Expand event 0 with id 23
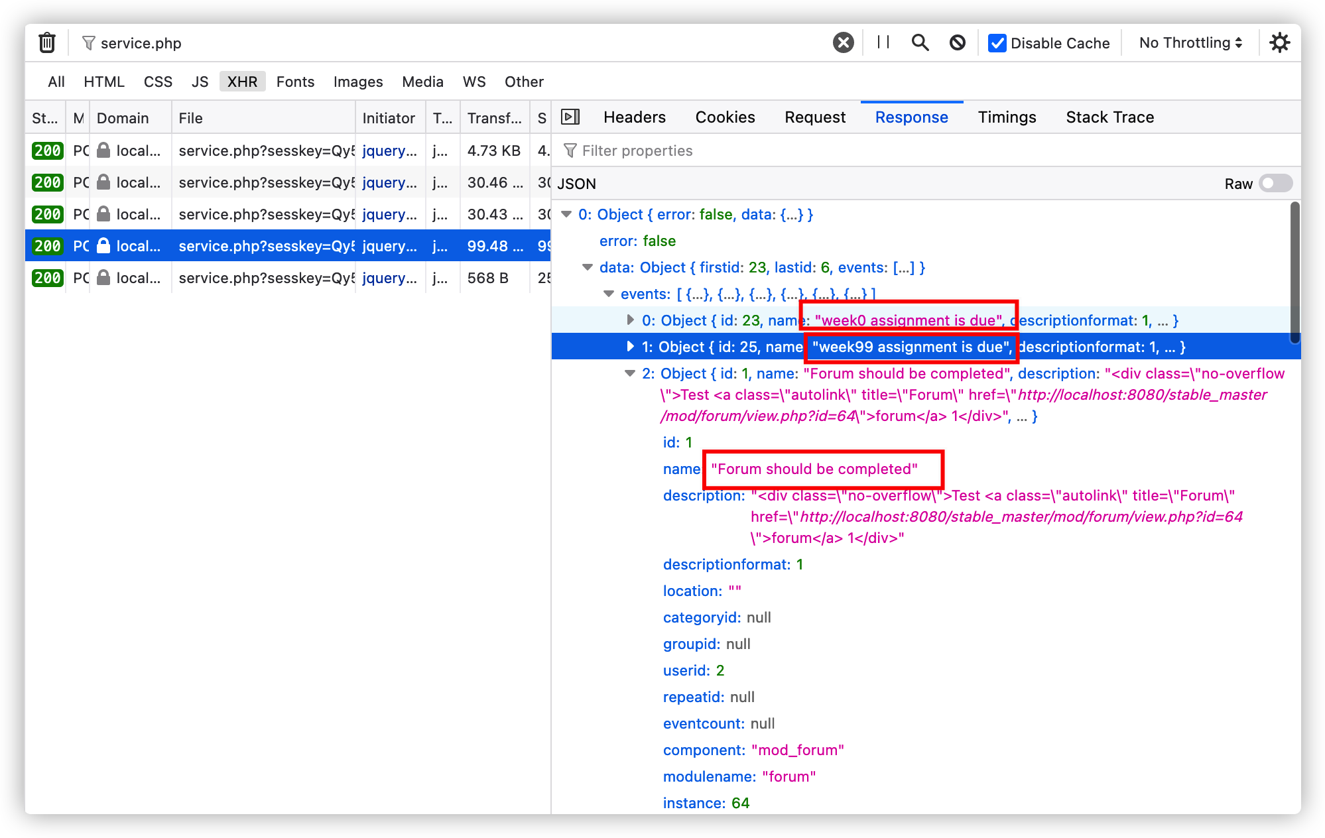The width and height of the screenshot is (1325, 838). point(630,320)
